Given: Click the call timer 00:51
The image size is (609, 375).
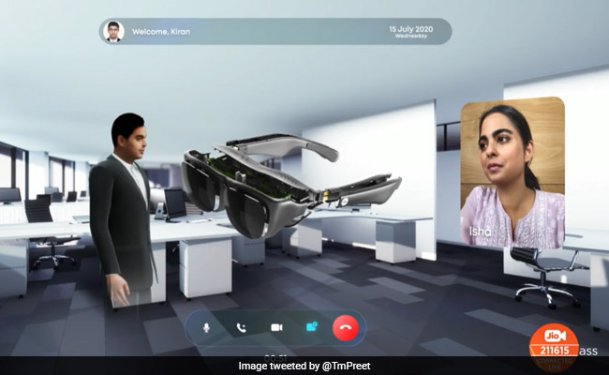Looking at the screenshot, I should [x=275, y=358].
